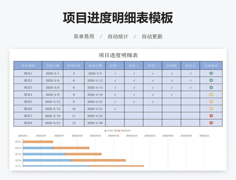Select the 阶段一 column header
The height and width of the screenshot is (180, 236).
(x=115, y=65)
